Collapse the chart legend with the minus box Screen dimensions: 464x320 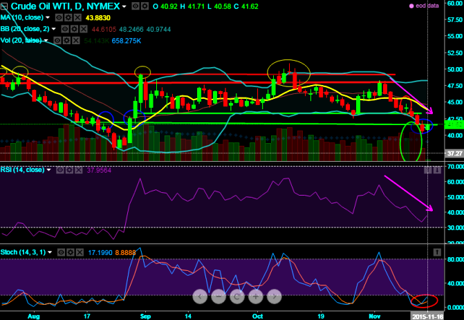4,6
